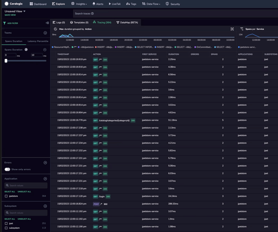
Task: Expand the Teams filter section
Action: [45, 33]
